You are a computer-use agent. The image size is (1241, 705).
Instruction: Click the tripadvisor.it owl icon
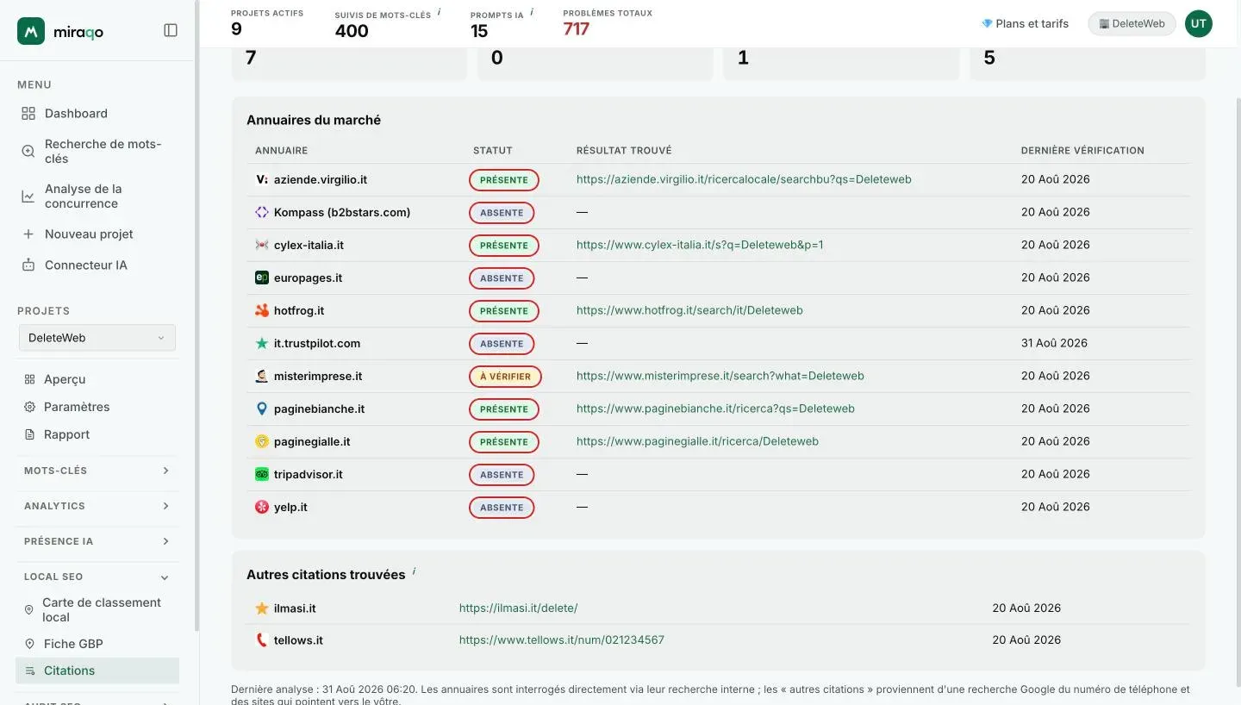(x=262, y=474)
